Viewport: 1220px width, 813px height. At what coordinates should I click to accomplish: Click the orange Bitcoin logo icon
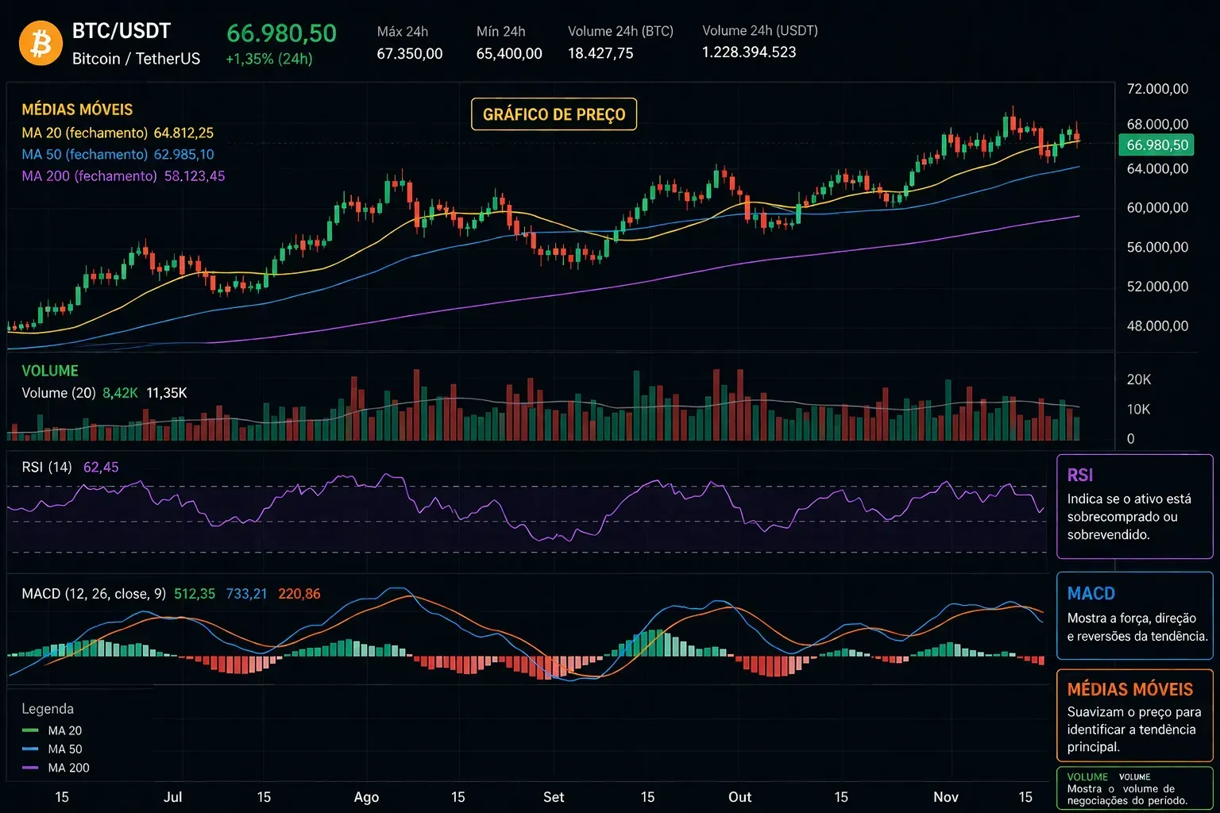pos(41,43)
